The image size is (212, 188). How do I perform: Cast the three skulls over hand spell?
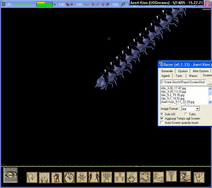point(107,177)
